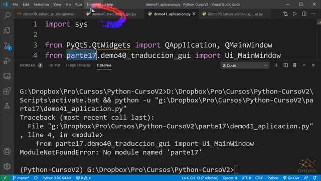The width and height of the screenshot is (321, 181).
Task: Select Python 3.8.0 64-bit interpreter
Action: pyautogui.click(x=57, y=177)
